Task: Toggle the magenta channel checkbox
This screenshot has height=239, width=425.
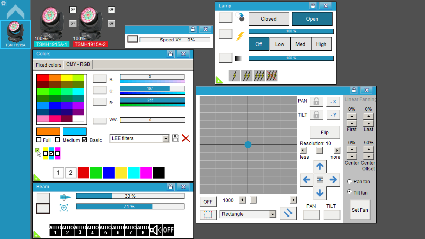Action: click(57, 153)
